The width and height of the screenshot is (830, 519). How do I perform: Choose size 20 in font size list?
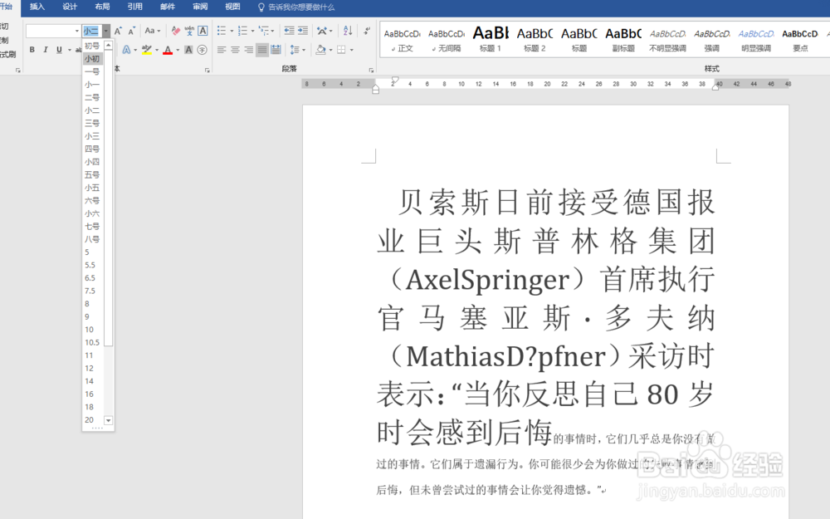(x=93, y=419)
